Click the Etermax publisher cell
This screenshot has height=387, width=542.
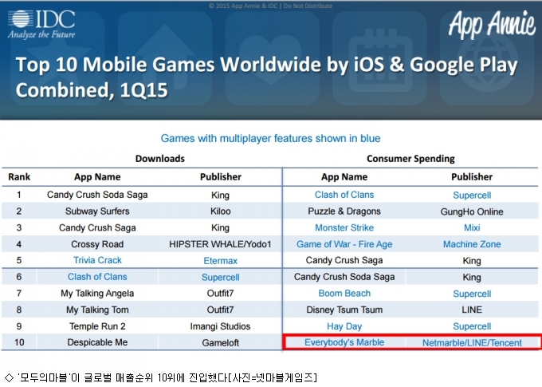coord(221,261)
